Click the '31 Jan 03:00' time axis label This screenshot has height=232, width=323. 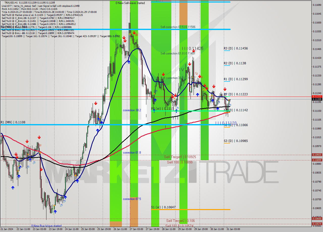(x=233, y=229)
